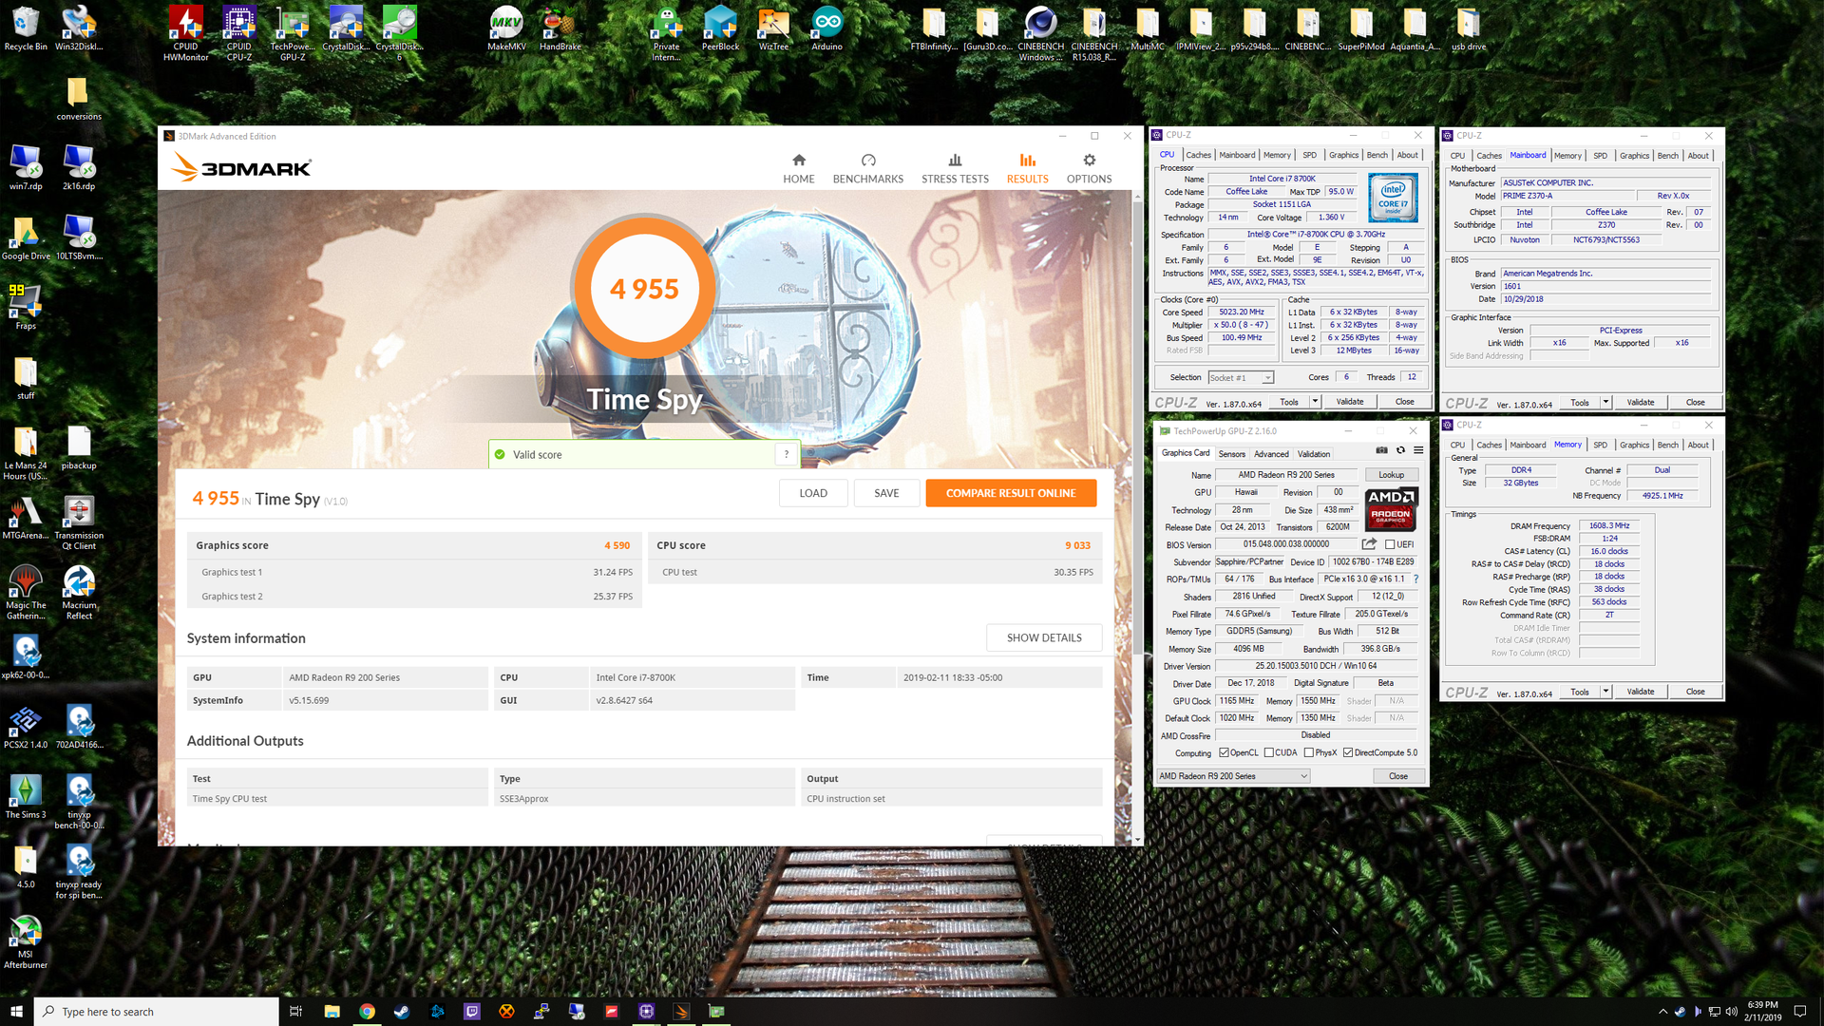The image size is (1824, 1026).
Task: Click the taskbar search box
Action: point(157,1011)
